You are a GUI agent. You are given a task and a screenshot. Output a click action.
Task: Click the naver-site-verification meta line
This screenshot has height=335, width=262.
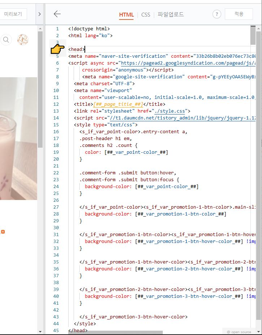coord(162,56)
